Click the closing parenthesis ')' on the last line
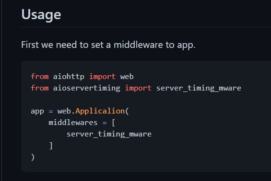271x181 pixels. (33, 157)
